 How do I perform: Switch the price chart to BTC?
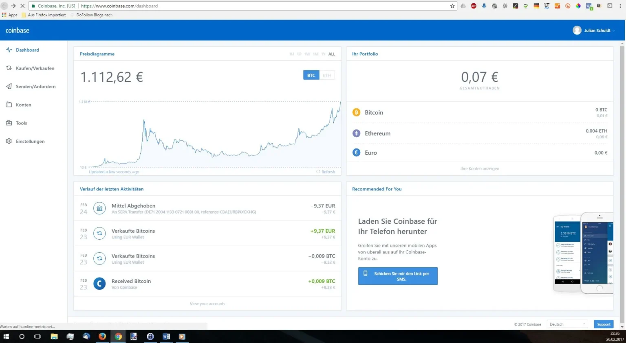311,75
